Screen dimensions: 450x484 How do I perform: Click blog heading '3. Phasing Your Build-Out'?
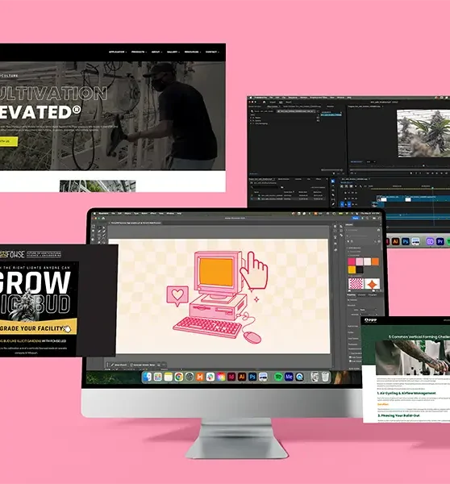tap(398, 415)
